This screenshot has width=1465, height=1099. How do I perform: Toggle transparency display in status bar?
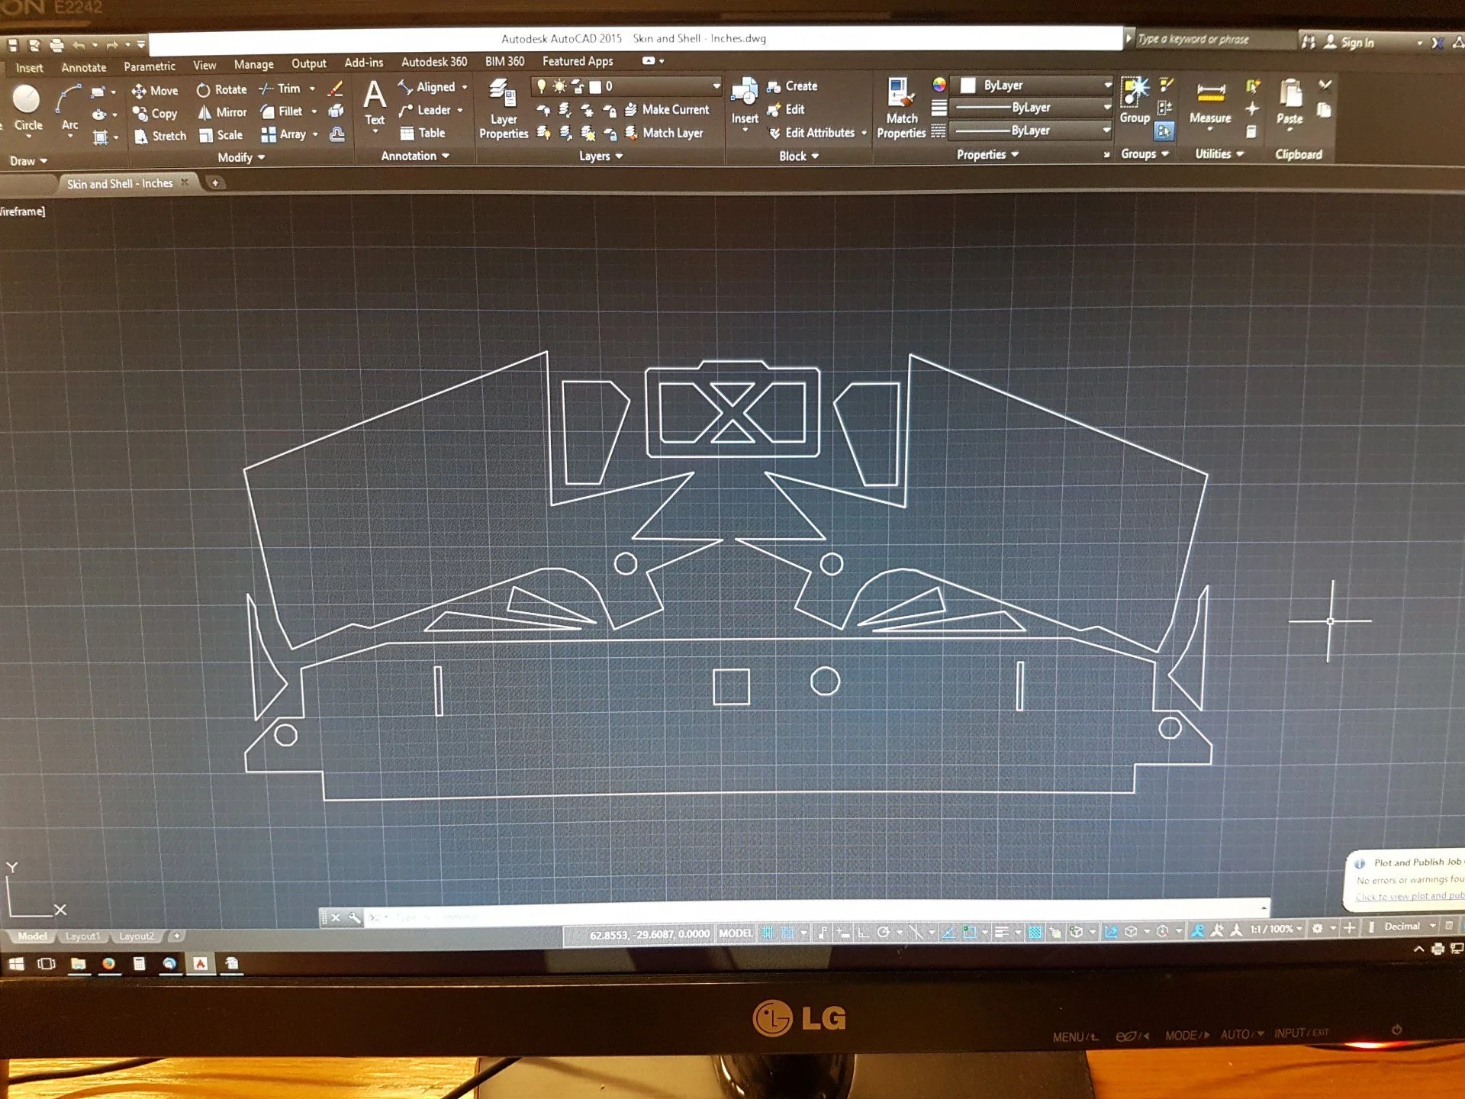click(x=1035, y=932)
